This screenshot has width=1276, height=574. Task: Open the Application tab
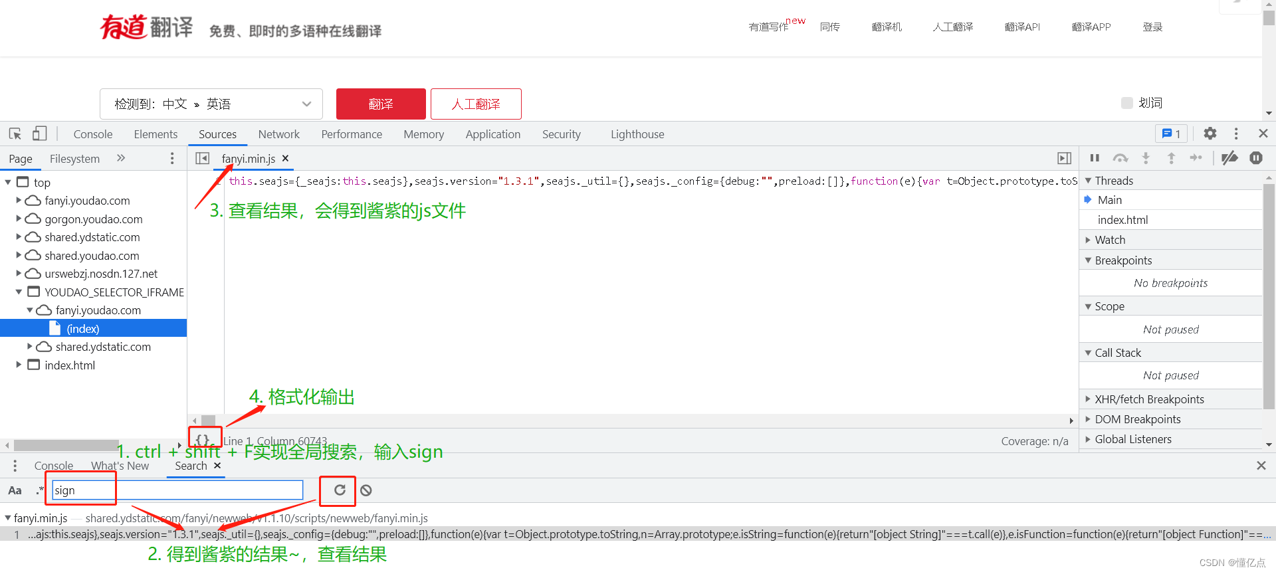[493, 134]
